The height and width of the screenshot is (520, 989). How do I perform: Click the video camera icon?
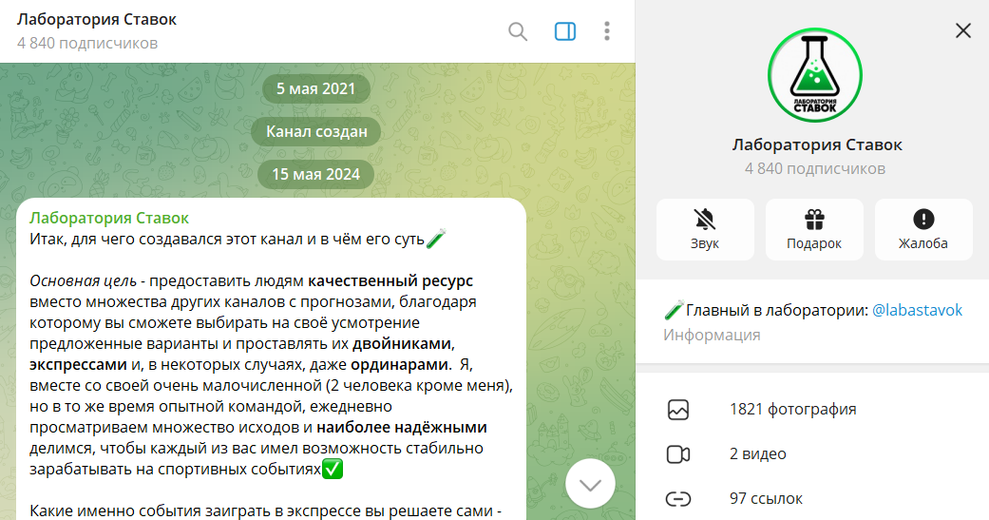[x=677, y=454]
